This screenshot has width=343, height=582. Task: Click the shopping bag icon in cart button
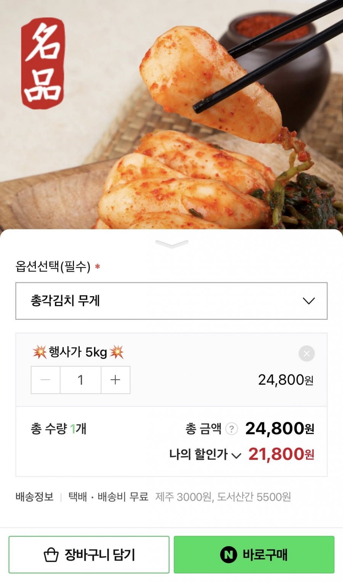[x=51, y=555]
